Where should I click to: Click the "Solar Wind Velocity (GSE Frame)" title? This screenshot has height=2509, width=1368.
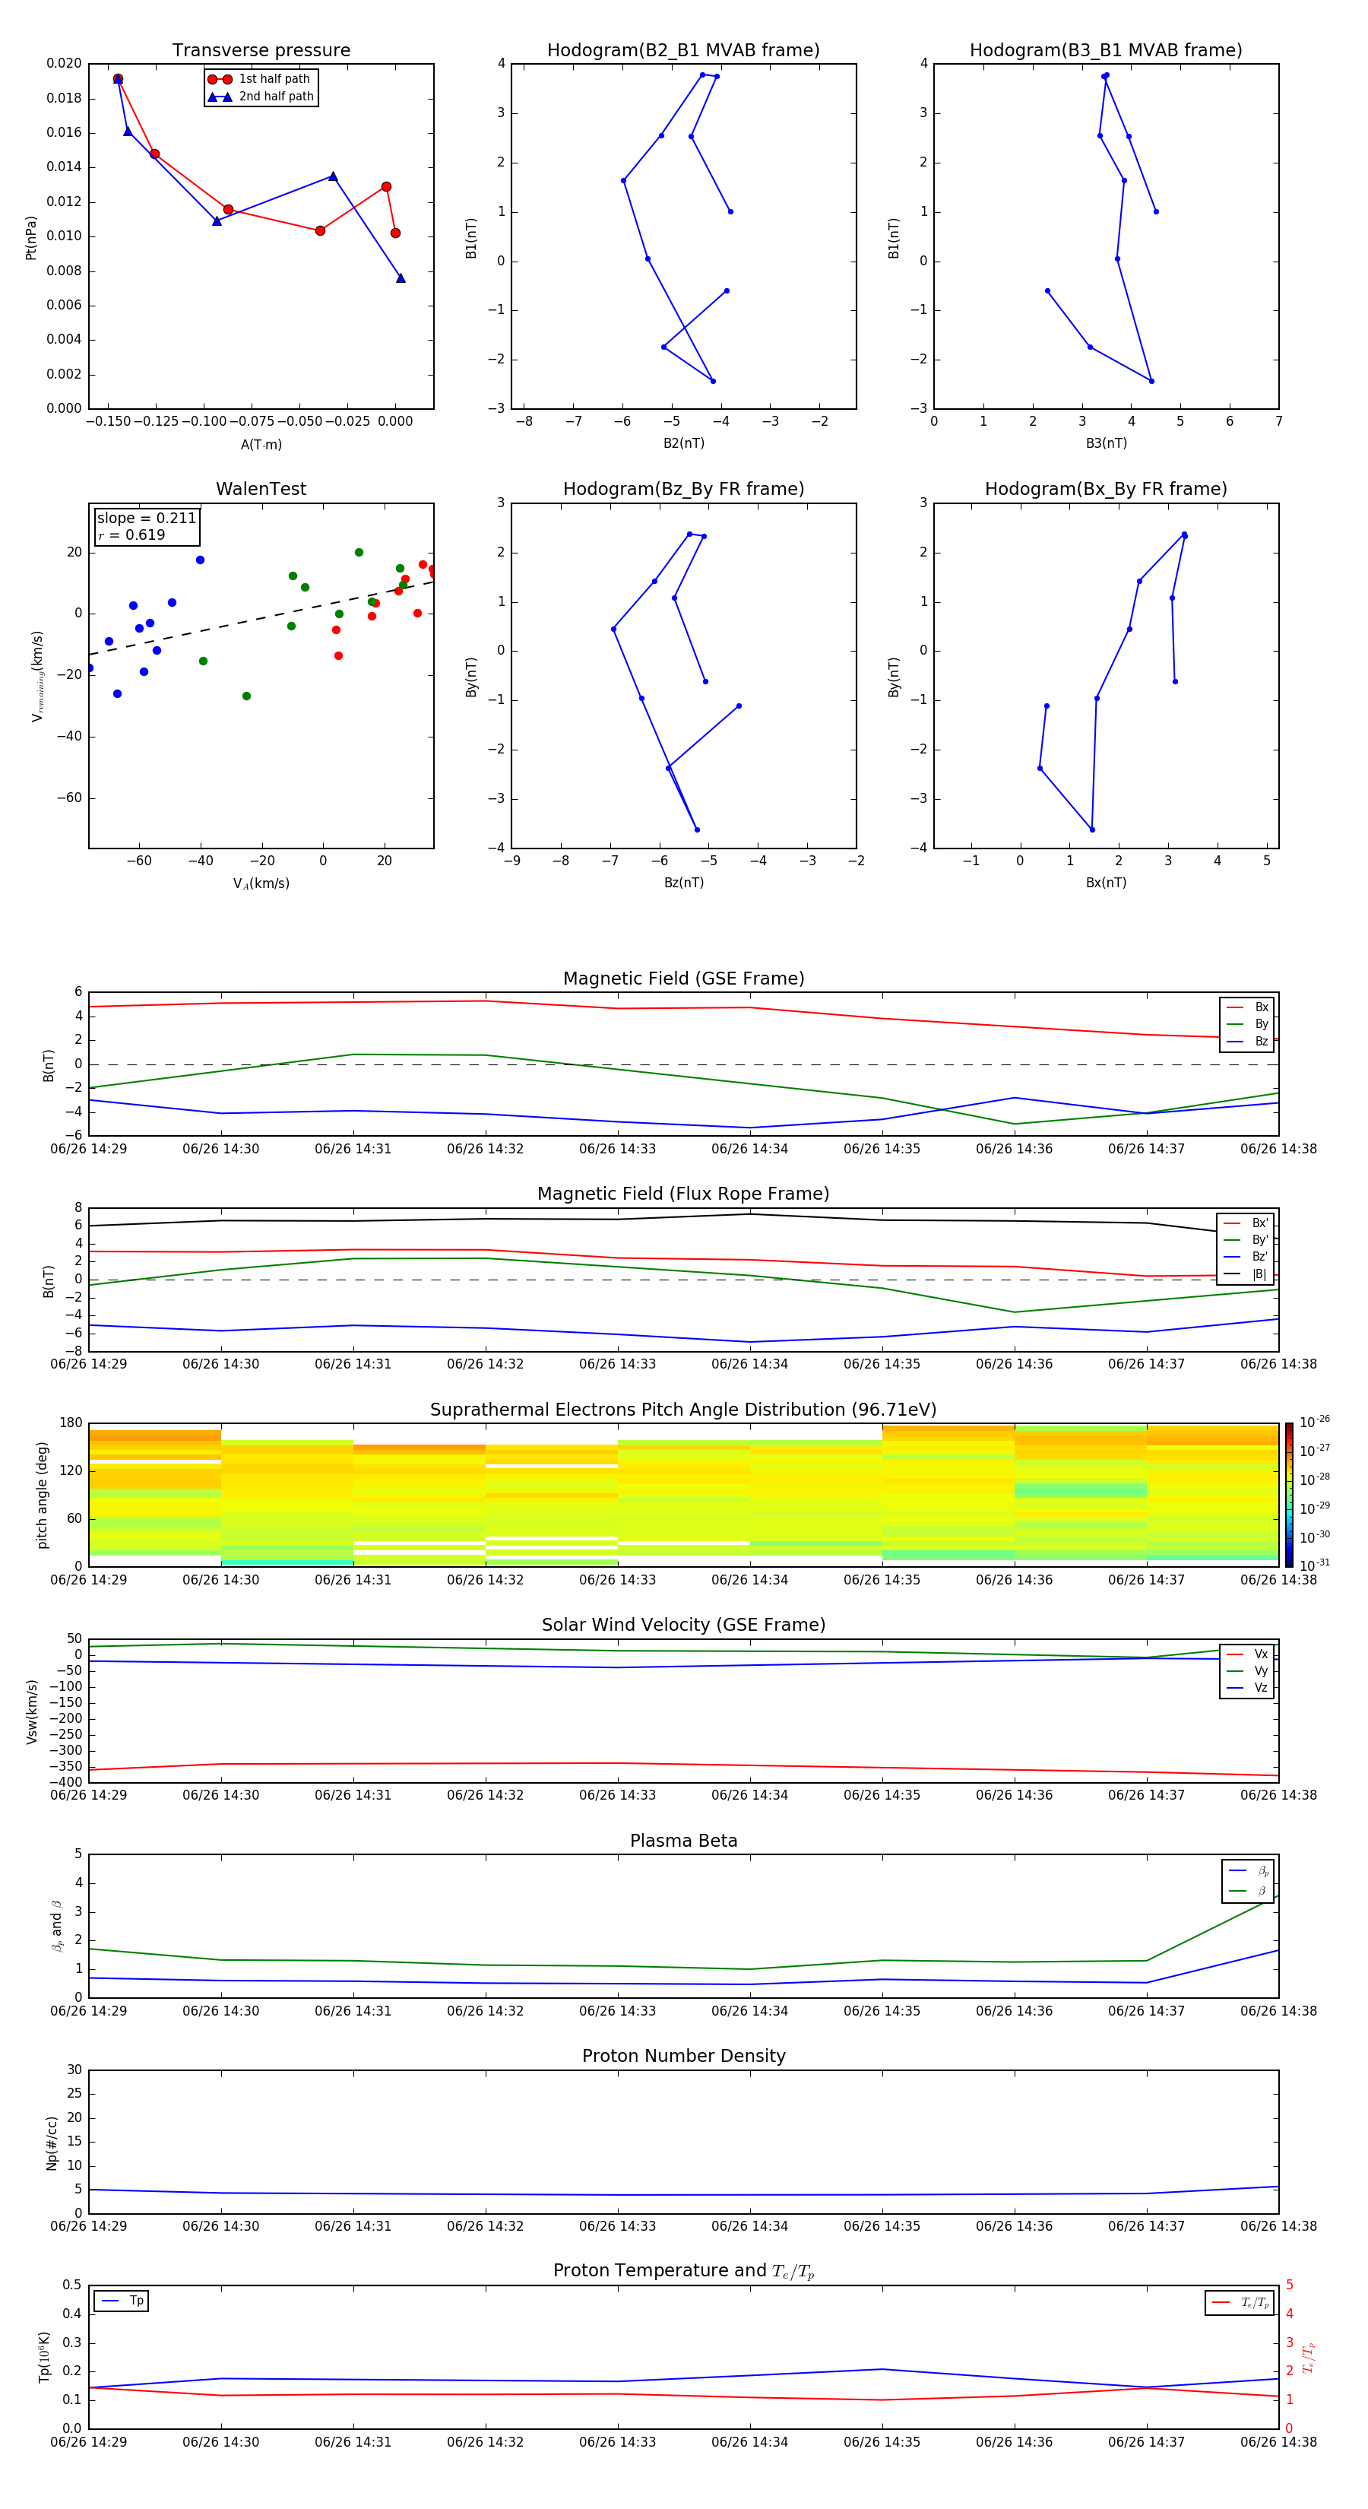point(683,1626)
